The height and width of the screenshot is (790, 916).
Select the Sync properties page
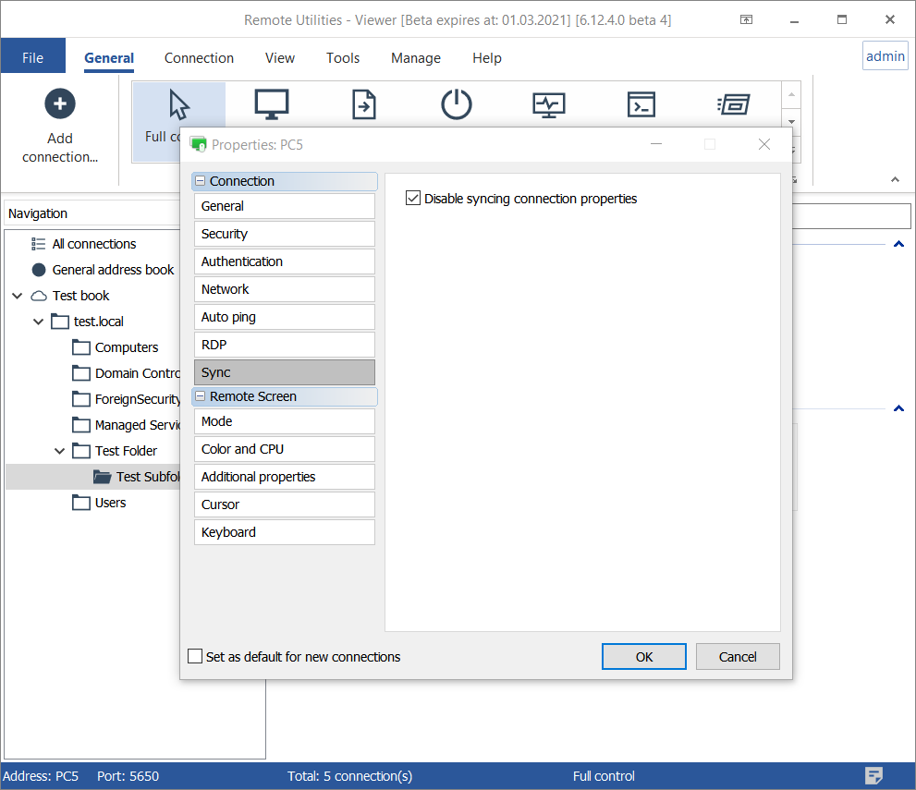[x=285, y=372]
